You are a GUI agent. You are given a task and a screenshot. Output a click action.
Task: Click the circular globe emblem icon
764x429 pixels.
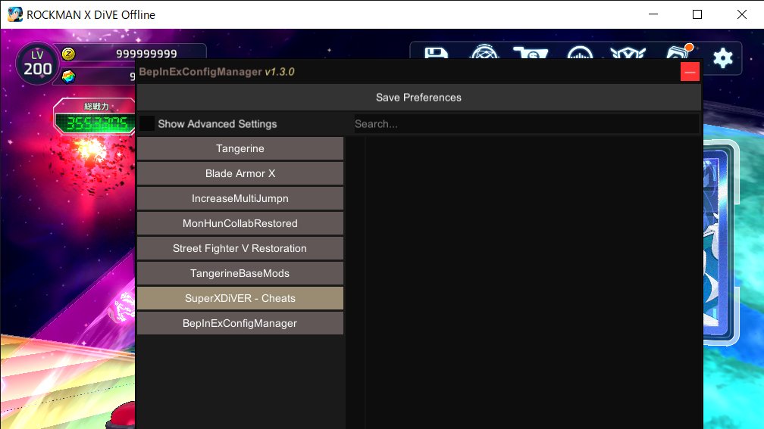[x=484, y=52]
